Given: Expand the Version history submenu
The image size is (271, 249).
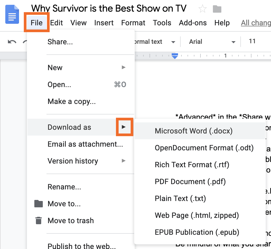Looking at the screenshot, I should point(123,161).
